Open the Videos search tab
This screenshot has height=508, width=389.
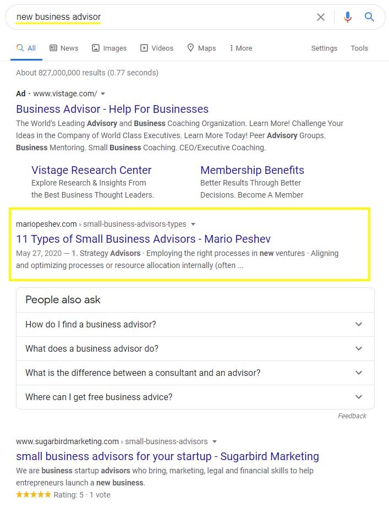(157, 48)
